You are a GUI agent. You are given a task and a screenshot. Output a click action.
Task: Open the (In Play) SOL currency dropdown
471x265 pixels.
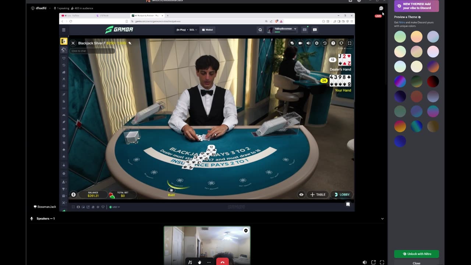tap(187, 30)
